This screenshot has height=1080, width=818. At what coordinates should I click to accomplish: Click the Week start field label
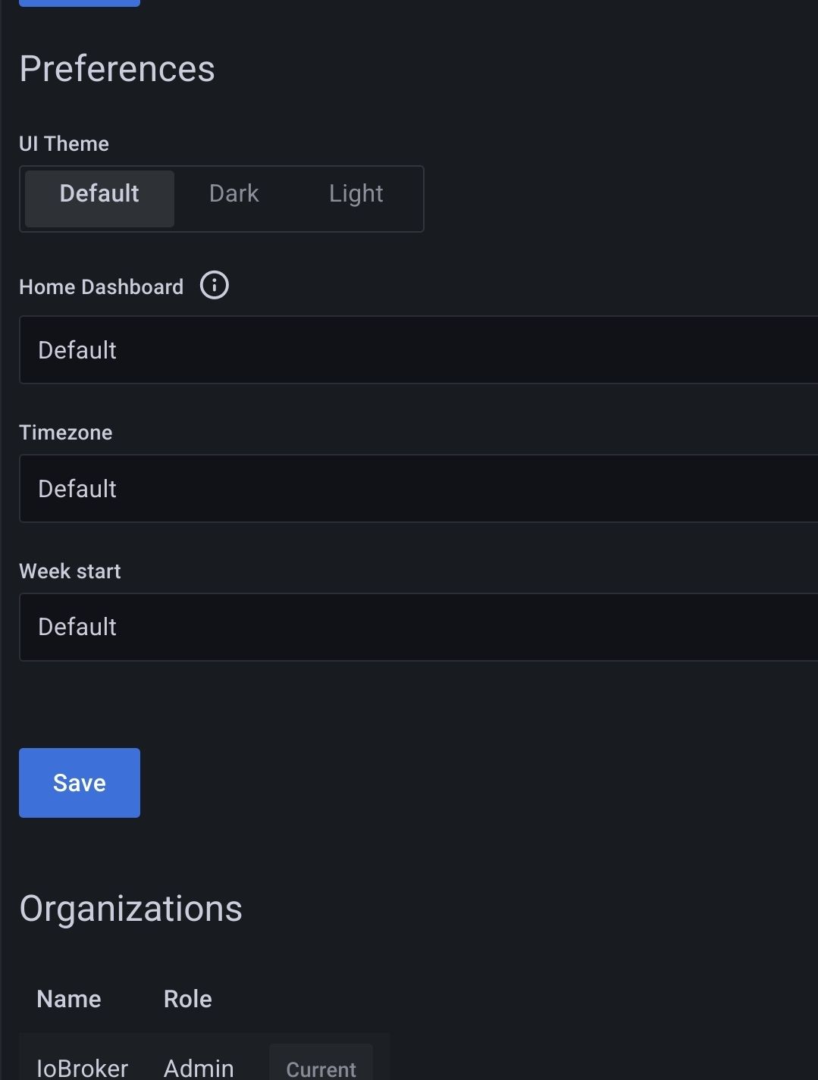(x=71, y=571)
